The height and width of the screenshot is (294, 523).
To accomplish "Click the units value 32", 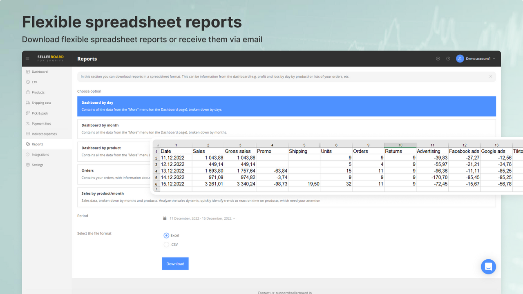I will click(336, 184).
